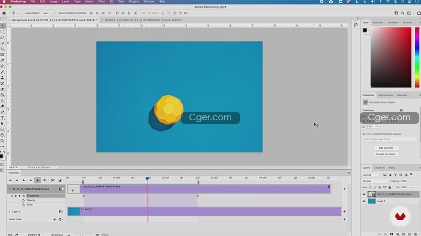Image resolution: width=421 pixels, height=236 pixels.
Task: Click foreground color swatch in Color panel
Action: pyautogui.click(x=365, y=30)
